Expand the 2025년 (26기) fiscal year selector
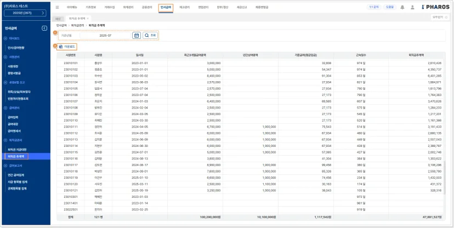This screenshot has width=454, height=228. tap(25, 13)
